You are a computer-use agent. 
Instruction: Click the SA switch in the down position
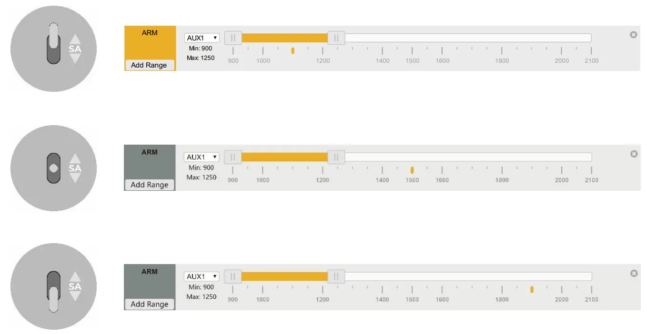tap(53, 292)
